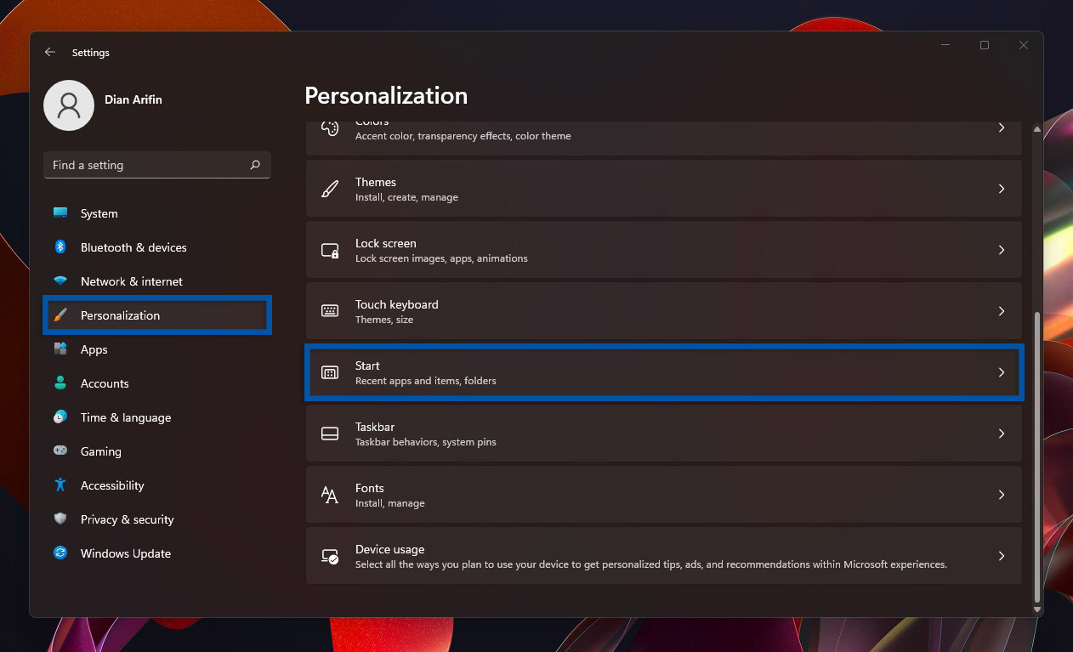Click the Fonts icon
The image size is (1073, 652).
(x=330, y=494)
